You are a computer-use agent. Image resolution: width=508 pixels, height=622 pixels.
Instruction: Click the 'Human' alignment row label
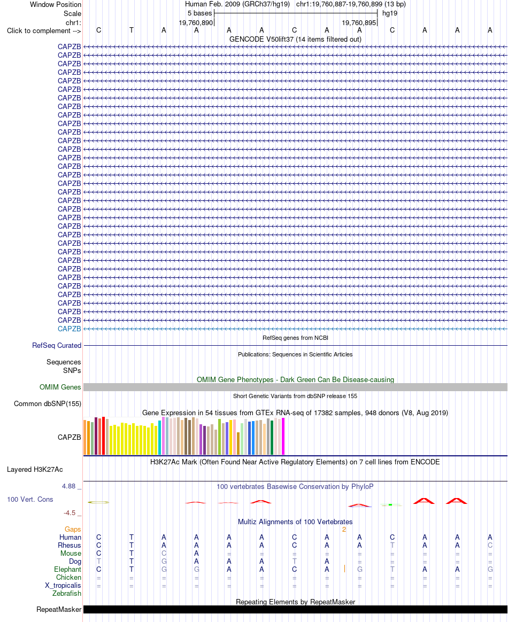[x=70, y=538]
